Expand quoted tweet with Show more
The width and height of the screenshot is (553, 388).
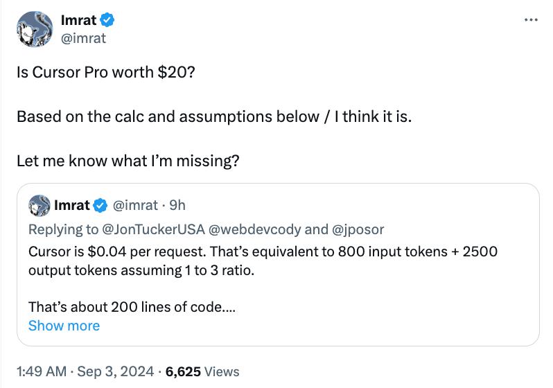click(x=64, y=326)
